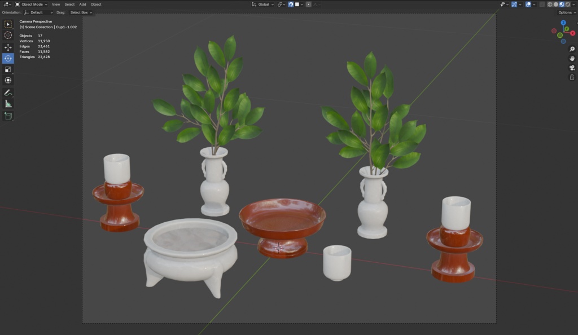Open the Add menu
This screenshot has height=335, width=578.
click(82, 5)
